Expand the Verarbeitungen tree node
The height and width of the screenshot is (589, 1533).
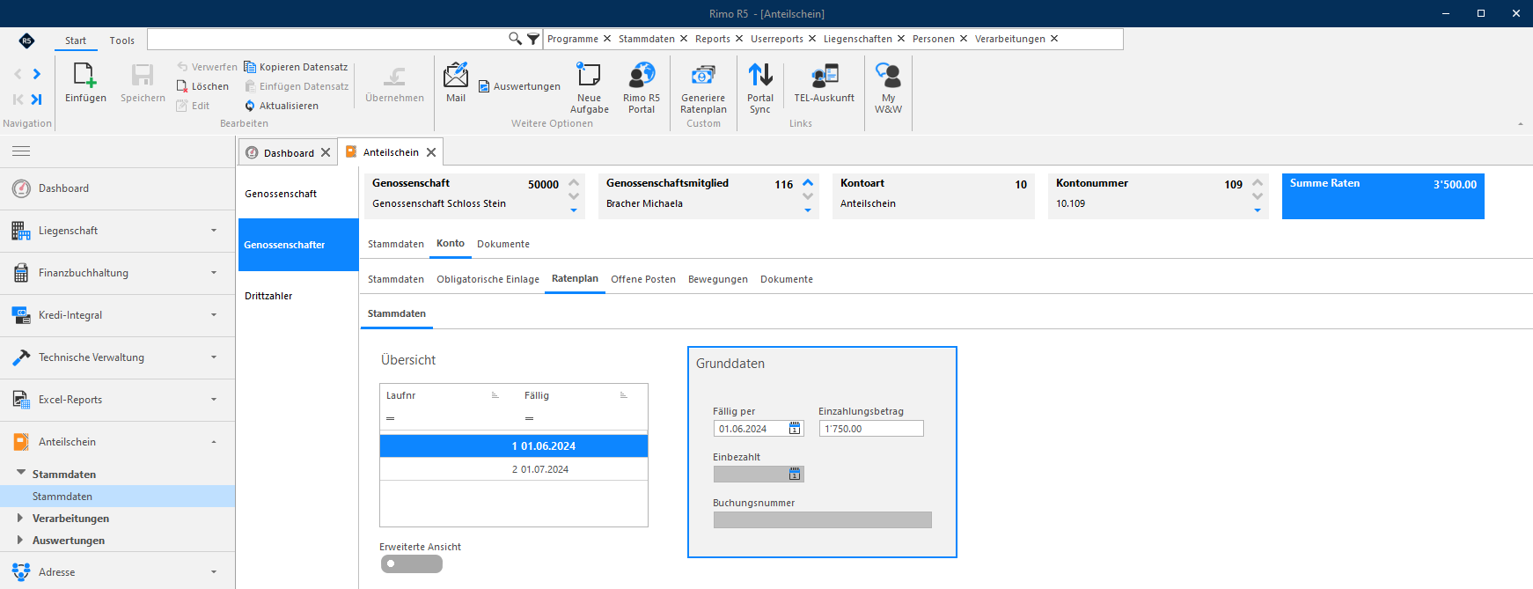[x=19, y=518]
